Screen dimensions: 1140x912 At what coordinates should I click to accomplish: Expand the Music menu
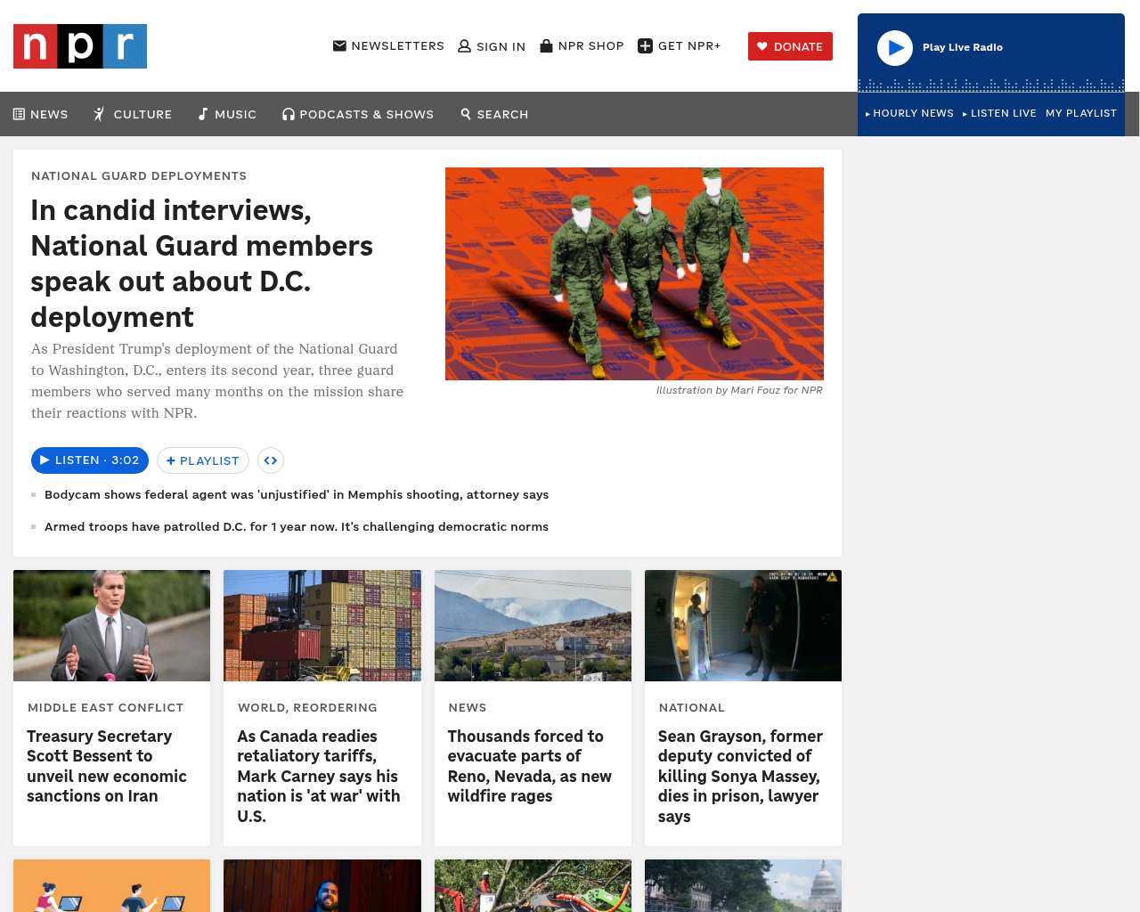tap(227, 114)
